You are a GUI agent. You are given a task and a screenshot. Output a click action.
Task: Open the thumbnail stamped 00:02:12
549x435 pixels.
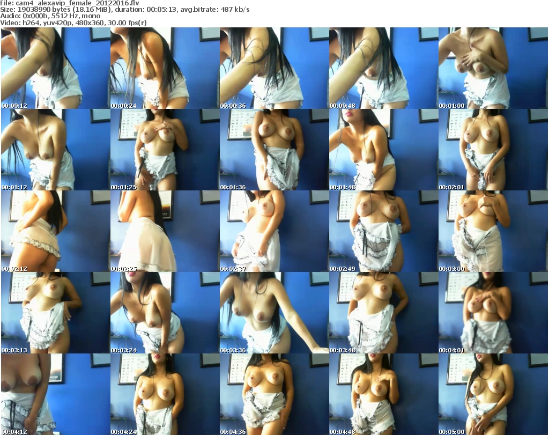[x=56, y=231]
